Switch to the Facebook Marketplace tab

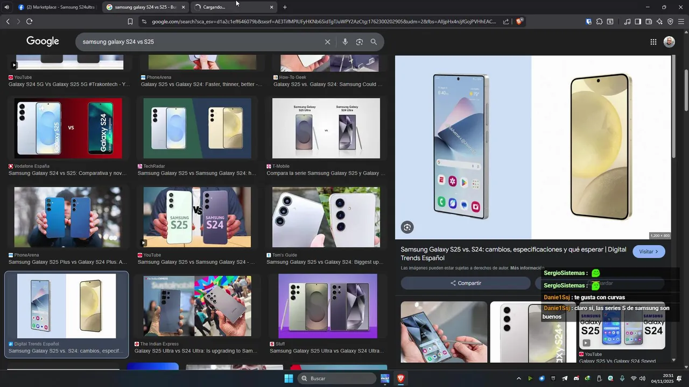(57, 7)
